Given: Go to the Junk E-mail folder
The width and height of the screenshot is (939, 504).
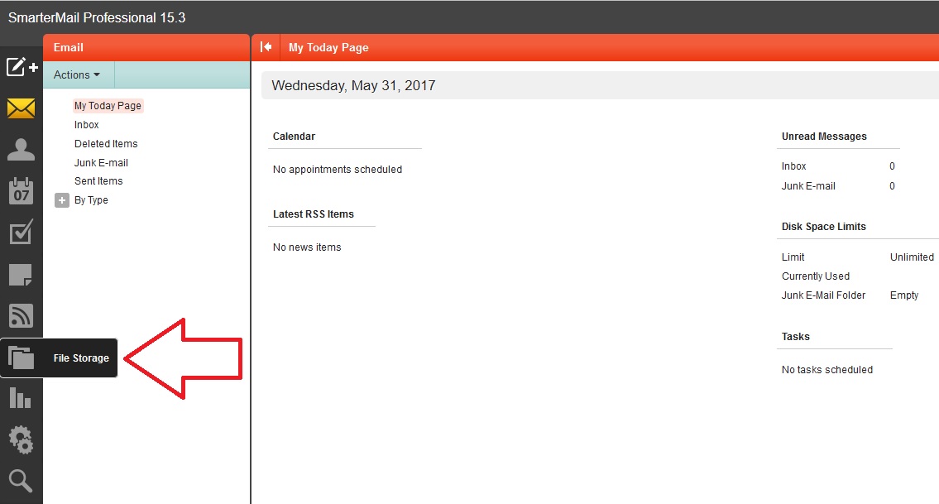Looking at the screenshot, I should pyautogui.click(x=101, y=163).
